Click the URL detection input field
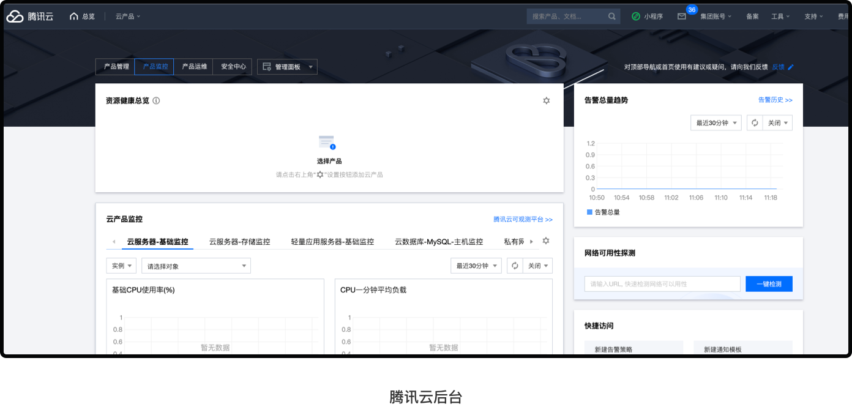The height and width of the screenshot is (407, 852). [662, 284]
